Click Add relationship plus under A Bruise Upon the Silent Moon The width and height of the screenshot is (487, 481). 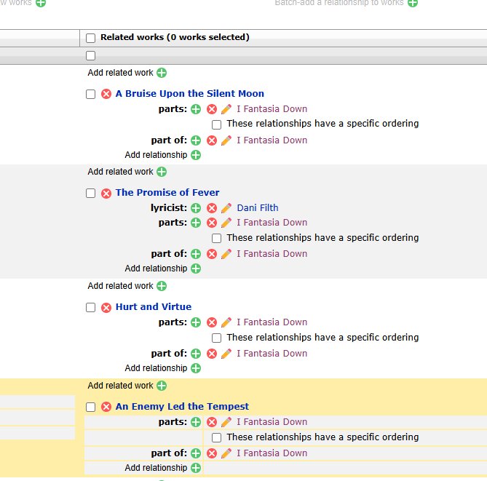[x=196, y=155]
